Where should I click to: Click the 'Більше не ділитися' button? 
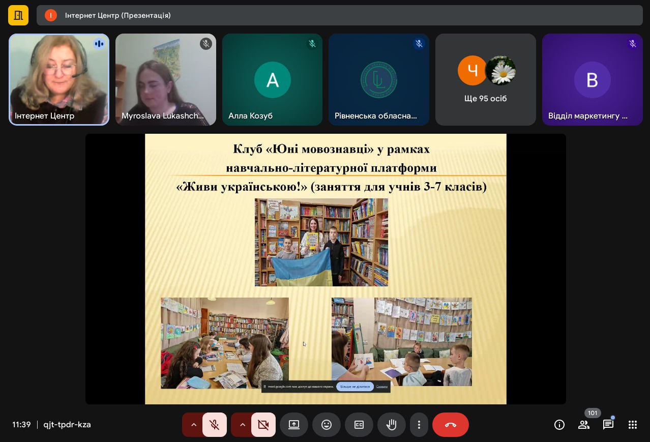tap(355, 387)
